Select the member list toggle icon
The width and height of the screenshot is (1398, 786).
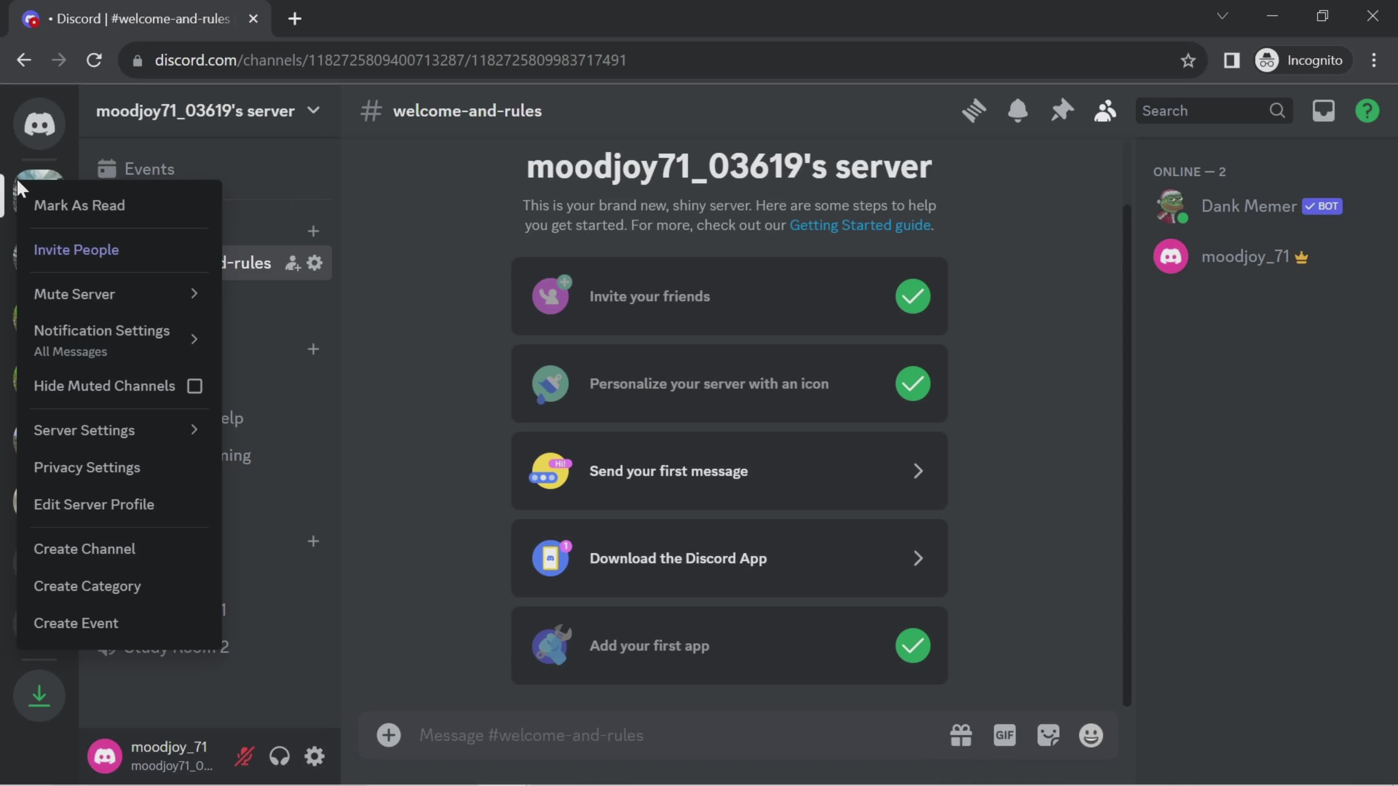1105,110
